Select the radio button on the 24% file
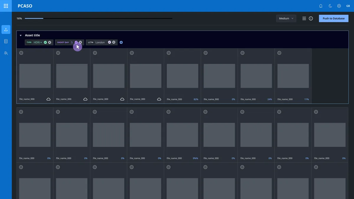This screenshot has width=354, height=199. click(242, 53)
